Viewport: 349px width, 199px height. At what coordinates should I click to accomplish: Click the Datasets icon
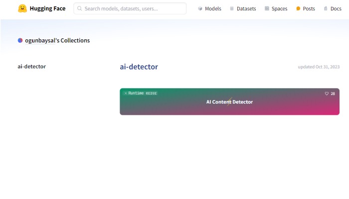tap(232, 8)
